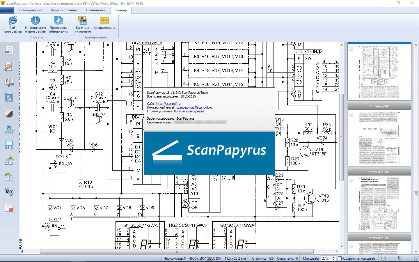
Task: Open the 'Сканирование' ribbon tab
Action: tap(31, 10)
